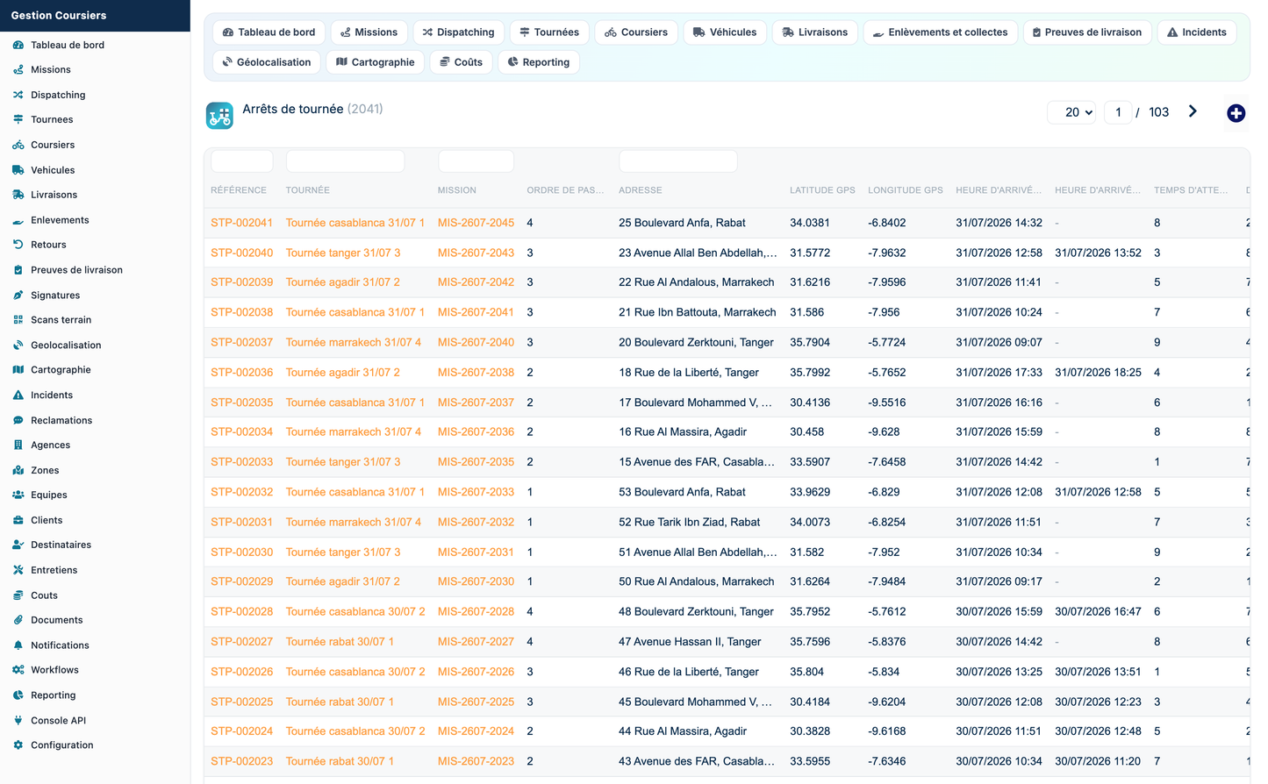Click the Arrêts de tournée module icon
Viewport: 1268px width, 784px height.
pyautogui.click(x=219, y=115)
